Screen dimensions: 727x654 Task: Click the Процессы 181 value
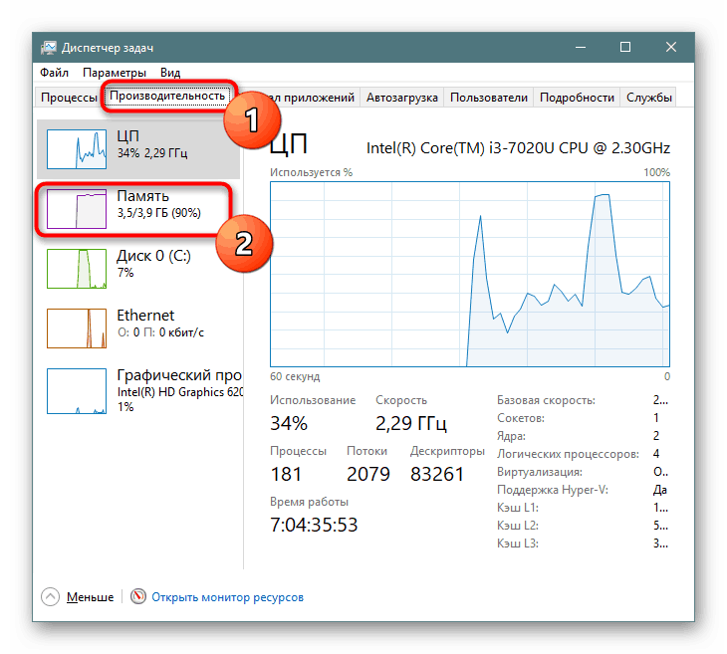coord(286,474)
